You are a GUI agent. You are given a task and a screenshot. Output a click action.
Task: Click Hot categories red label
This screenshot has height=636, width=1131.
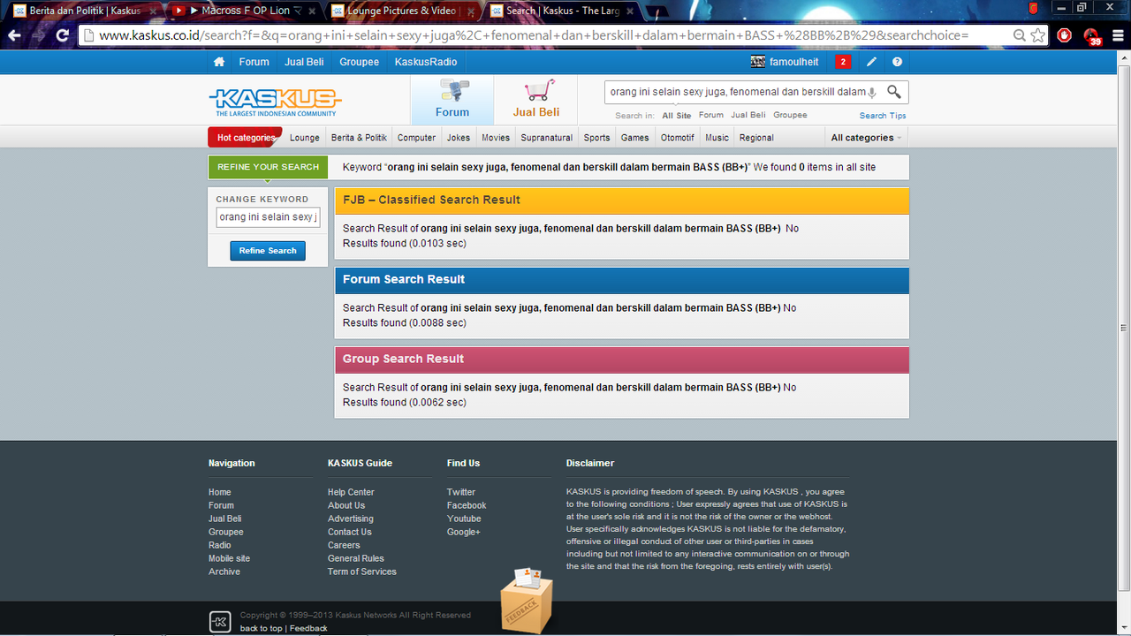tap(245, 138)
